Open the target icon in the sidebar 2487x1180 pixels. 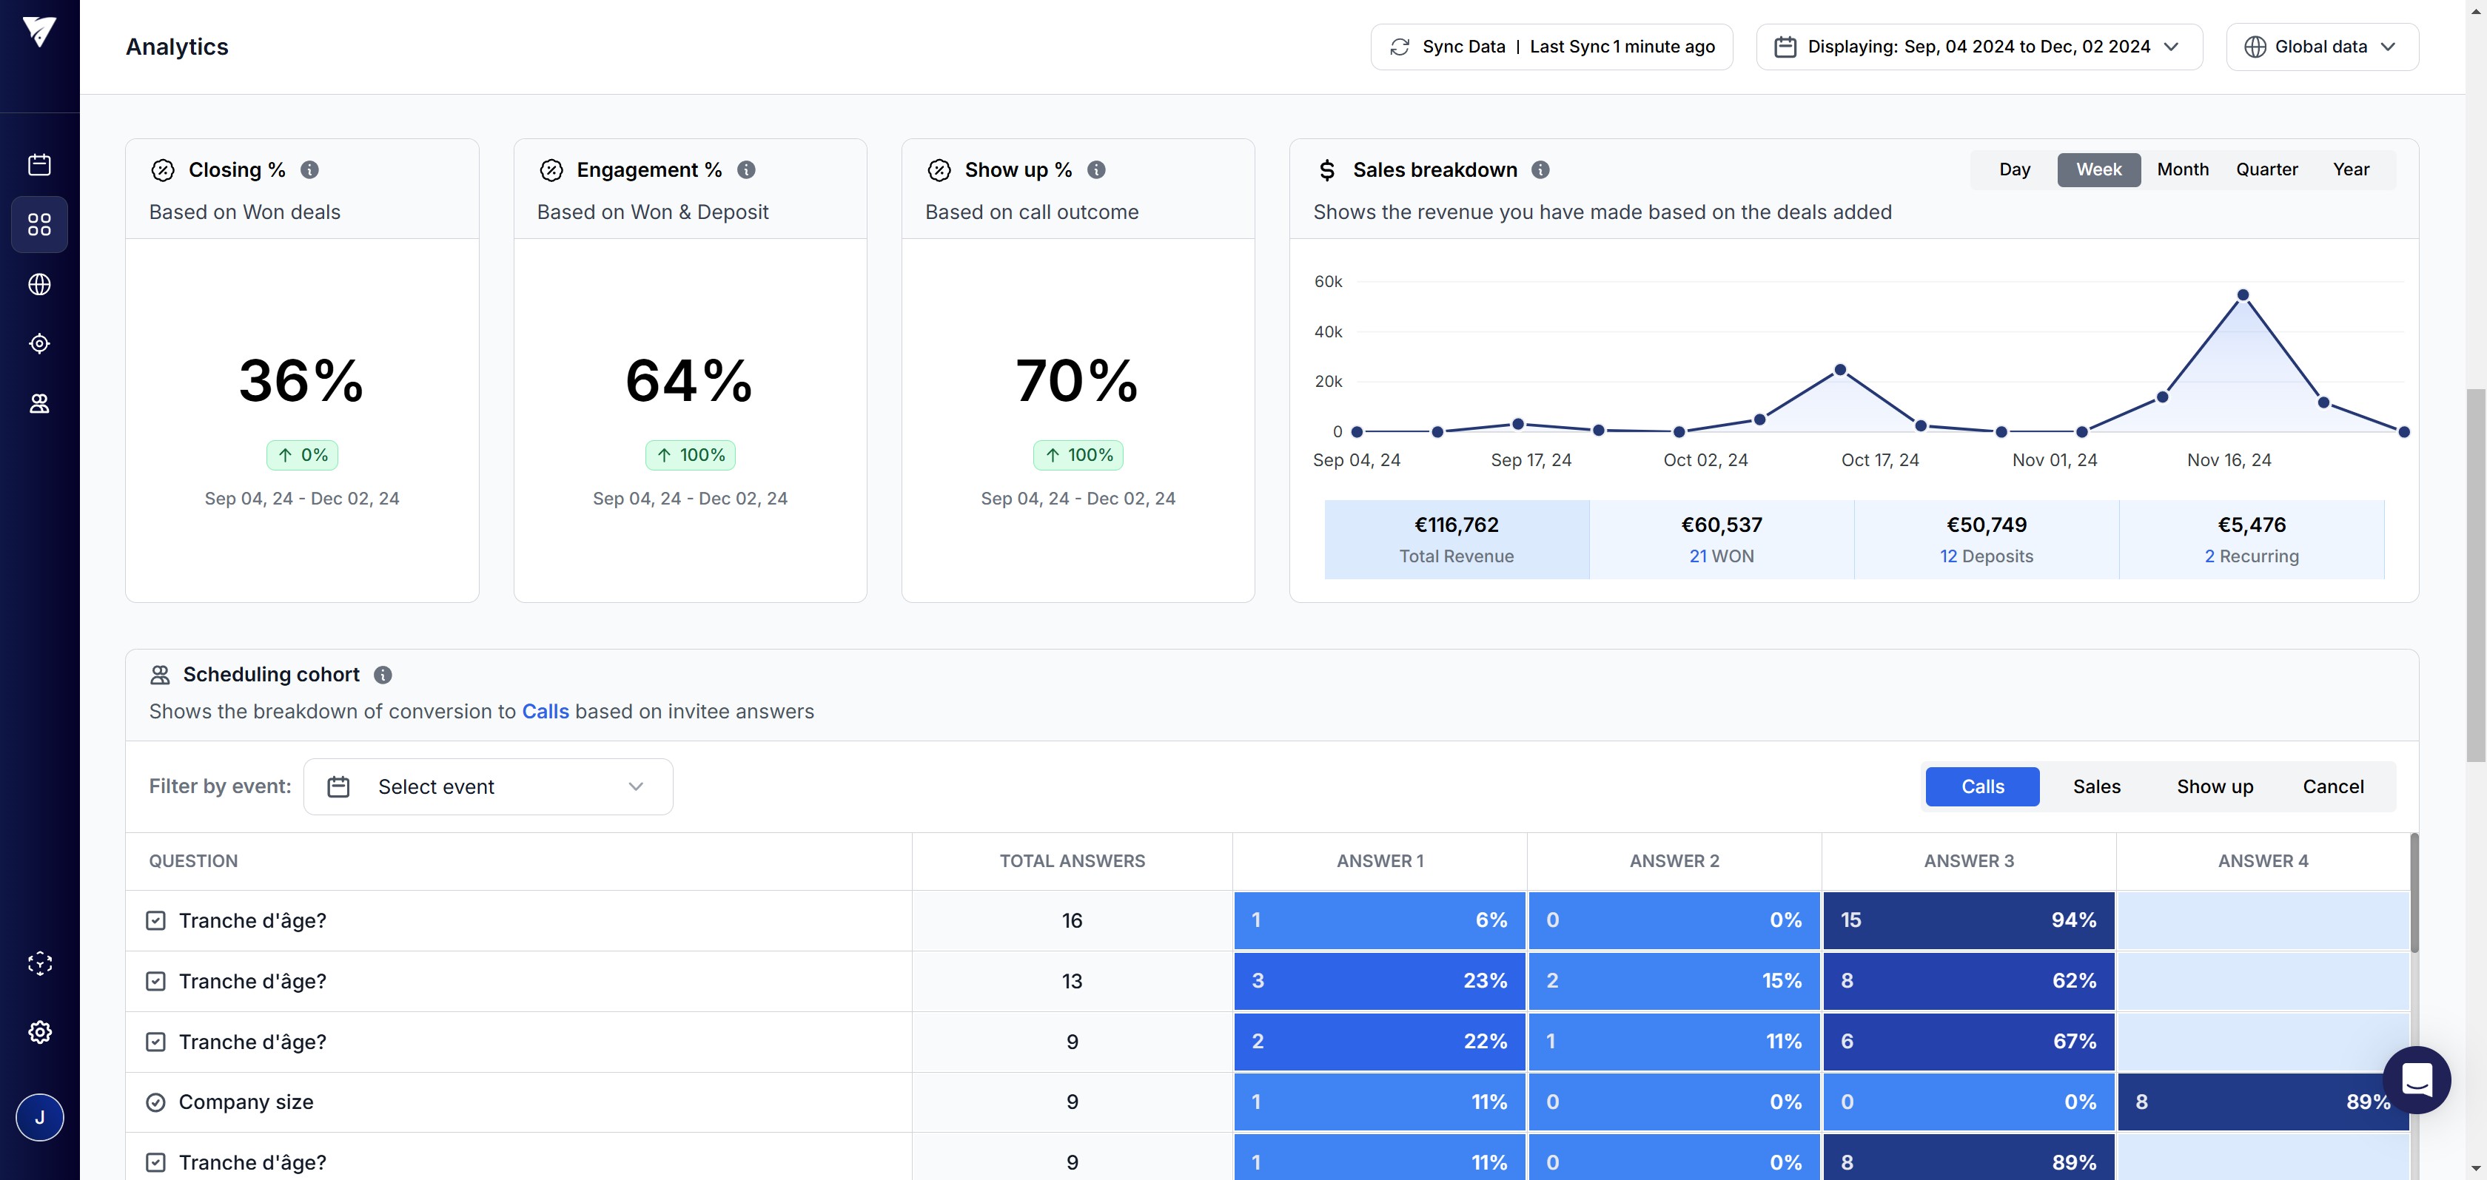click(39, 343)
